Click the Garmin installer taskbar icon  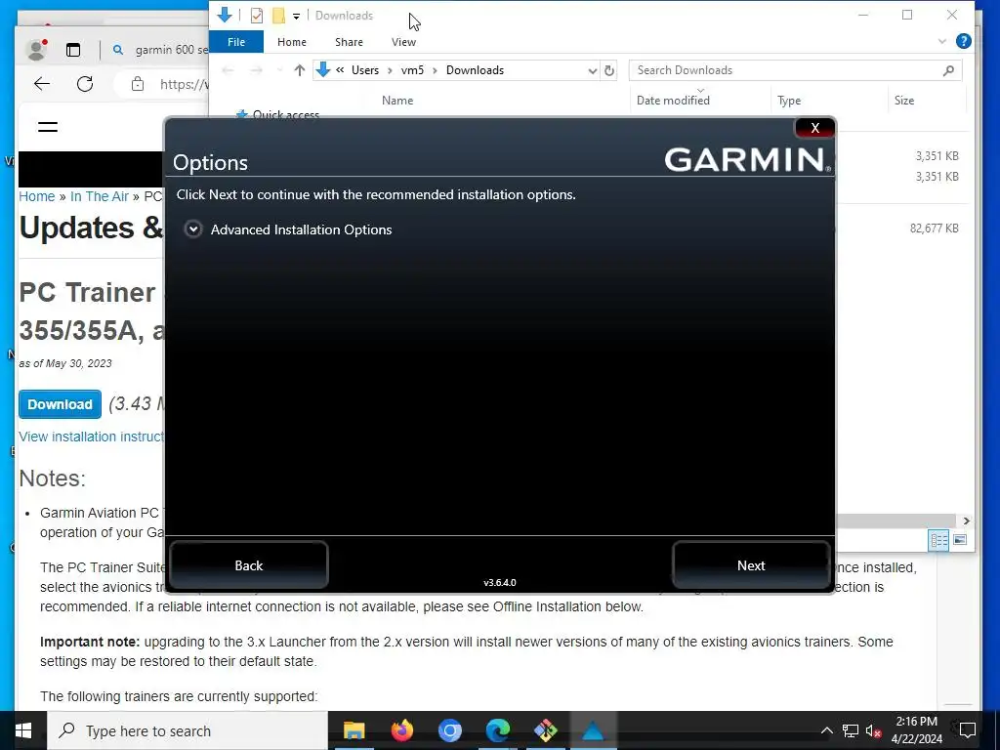[x=593, y=730]
